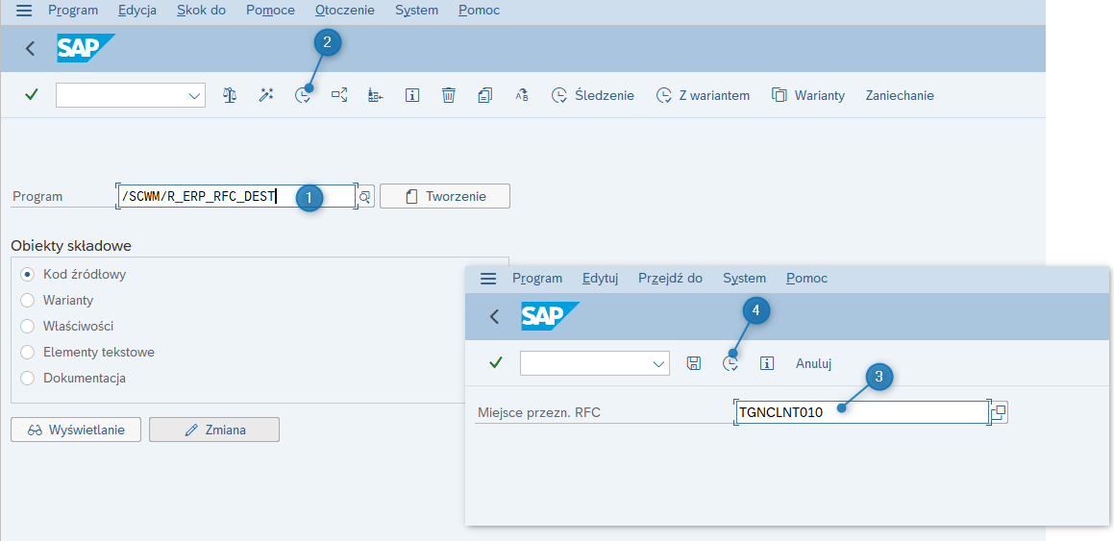Click the magic wand activate icon
Screen dimensions: 1114x541
(265, 95)
